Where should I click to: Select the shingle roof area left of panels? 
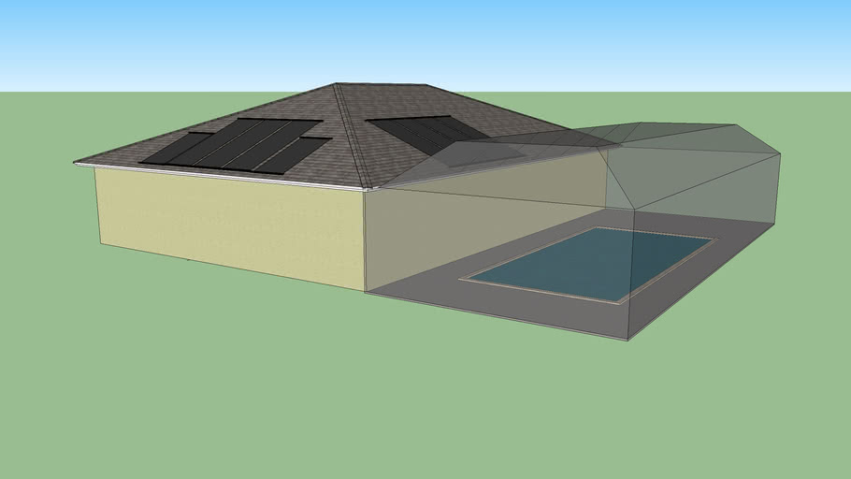click(x=122, y=153)
